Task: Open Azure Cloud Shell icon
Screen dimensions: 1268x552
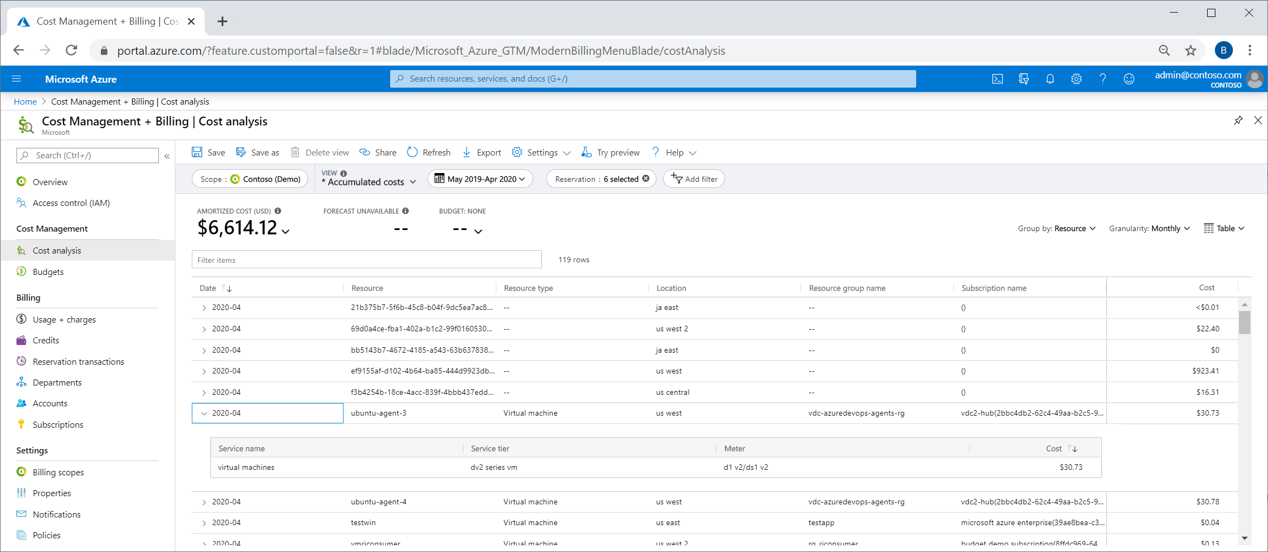Action: pos(997,79)
